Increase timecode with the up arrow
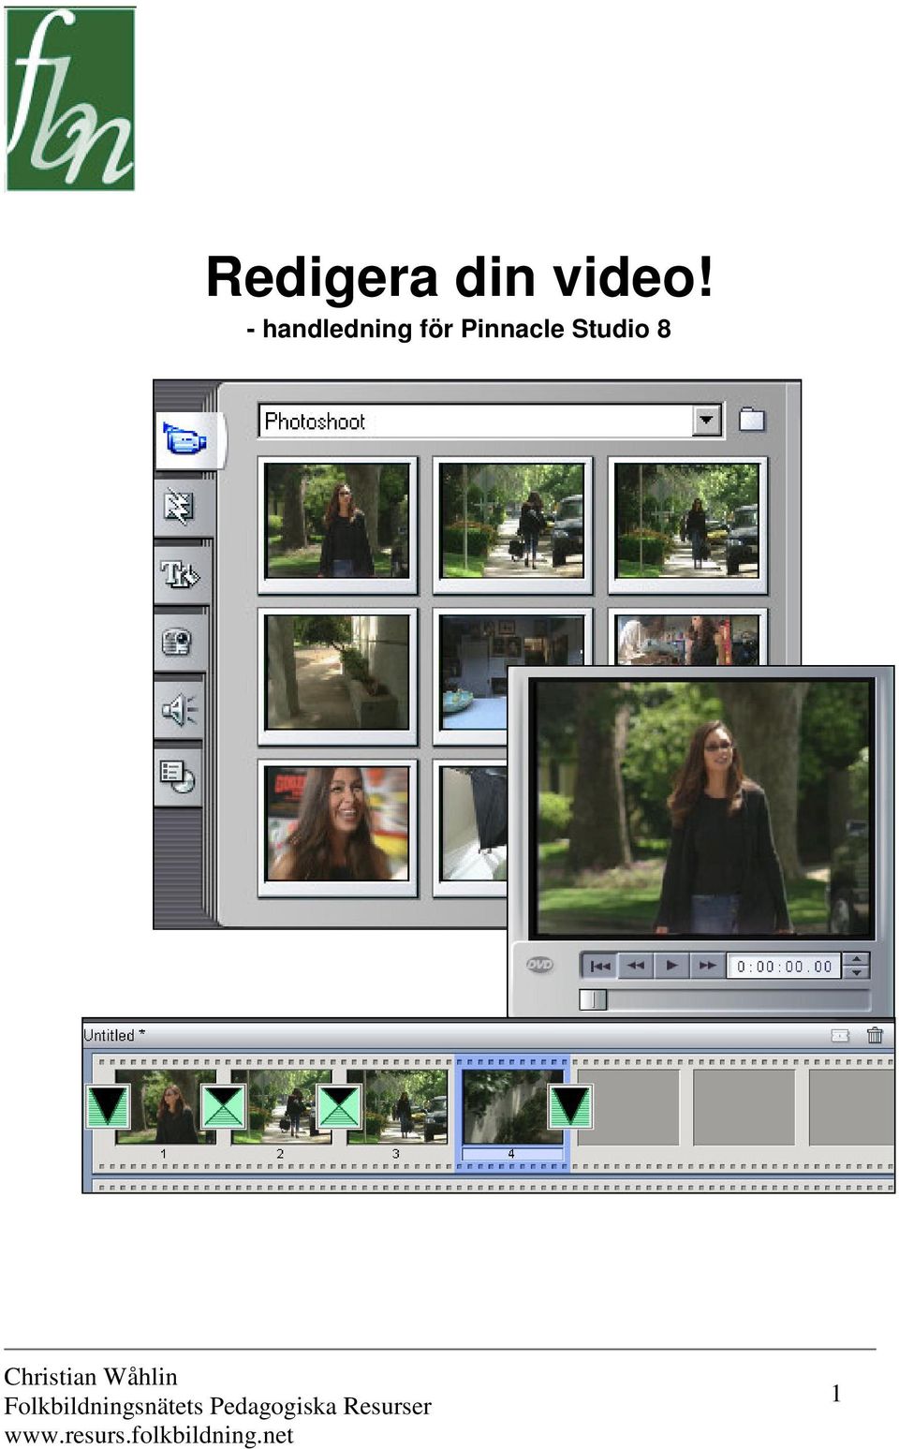The width and height of the screenshot is (899, 1449). pos(856,959)
